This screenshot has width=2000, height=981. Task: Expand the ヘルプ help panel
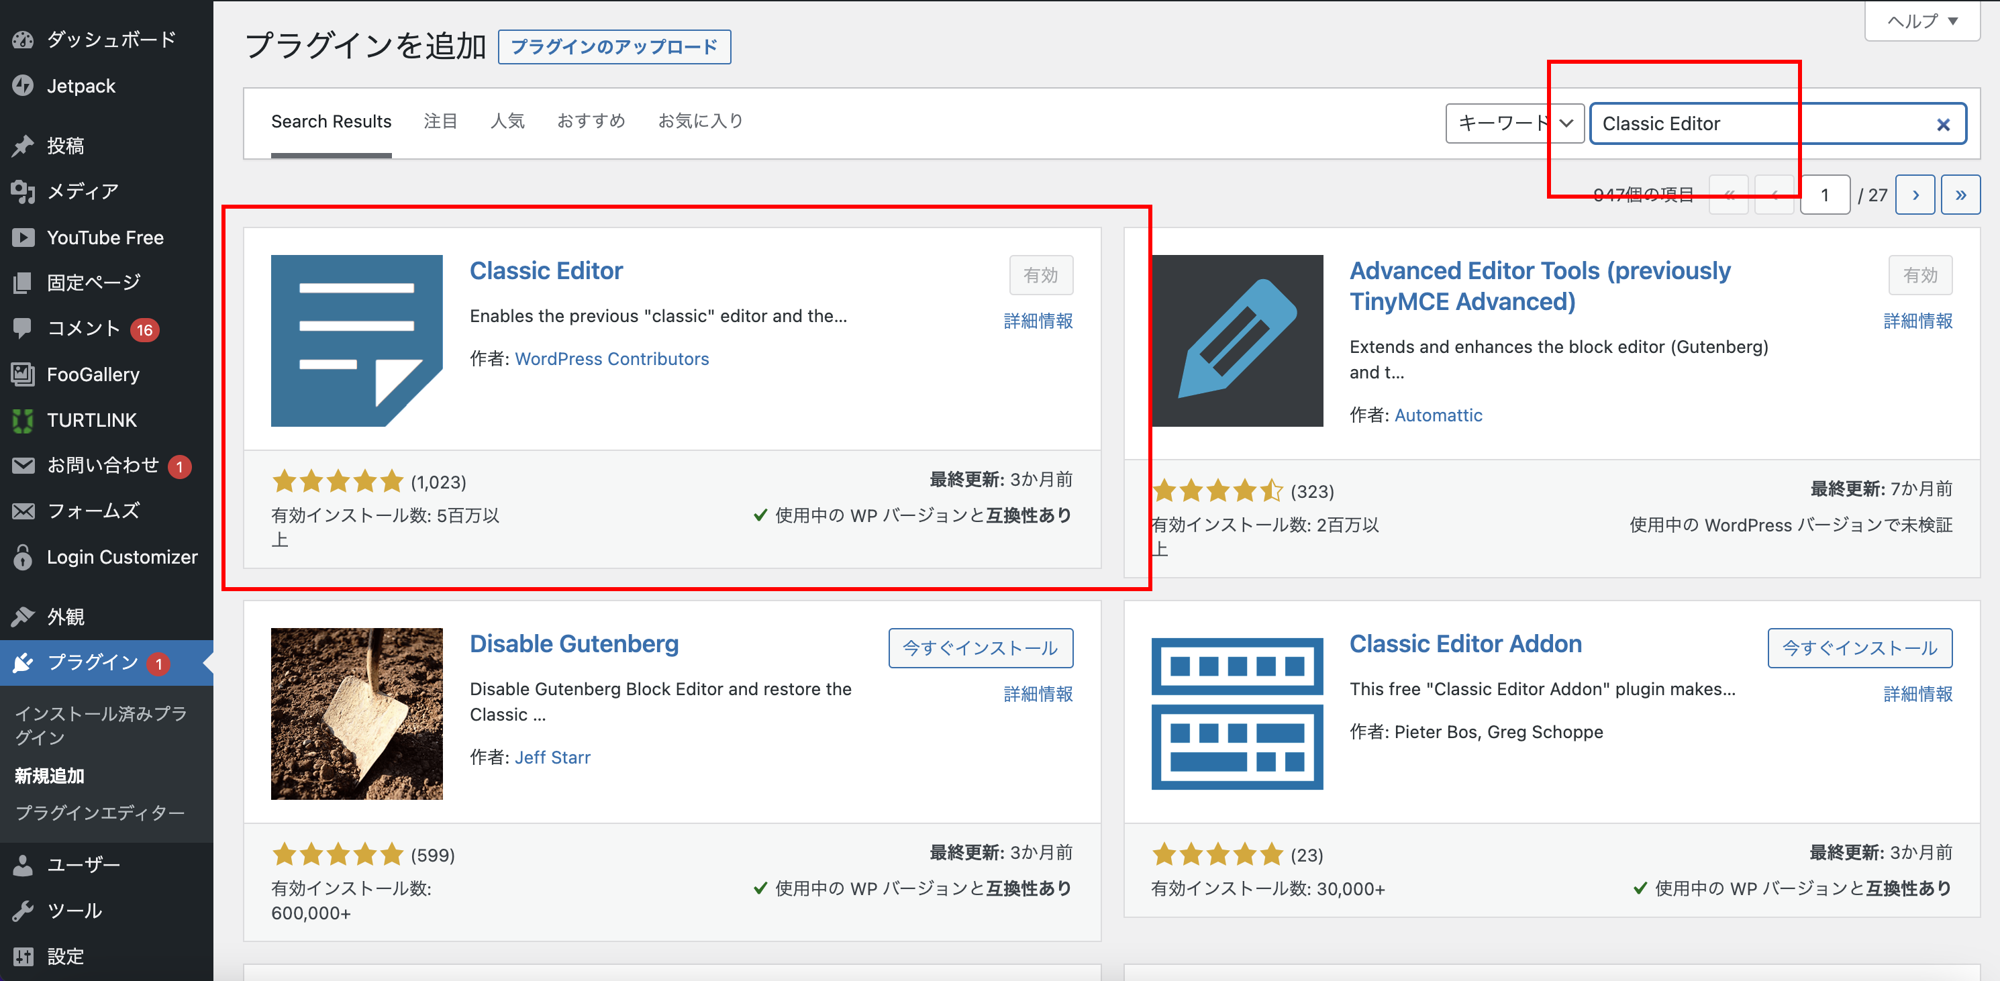[x=1921, y=21]
